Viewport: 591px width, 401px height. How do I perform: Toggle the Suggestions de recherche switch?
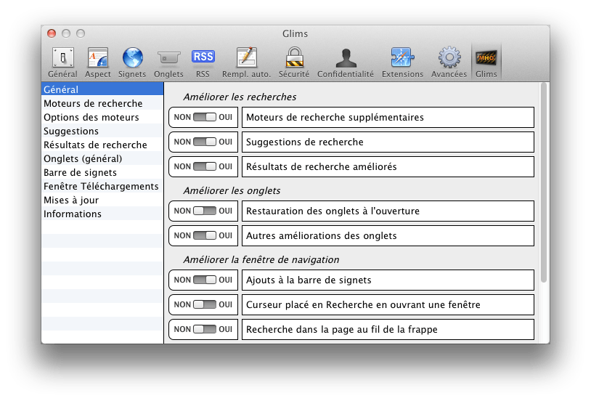coord(205,142)
